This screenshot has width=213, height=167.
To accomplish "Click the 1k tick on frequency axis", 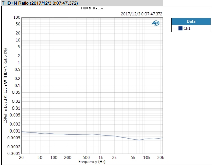I will [101, 158].
